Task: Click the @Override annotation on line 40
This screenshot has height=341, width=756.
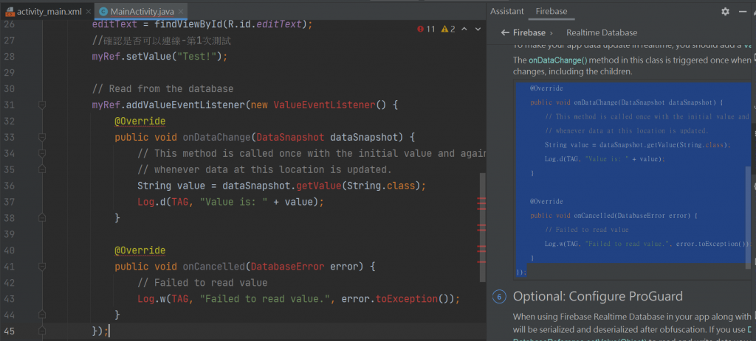Action: pos(140,250)
